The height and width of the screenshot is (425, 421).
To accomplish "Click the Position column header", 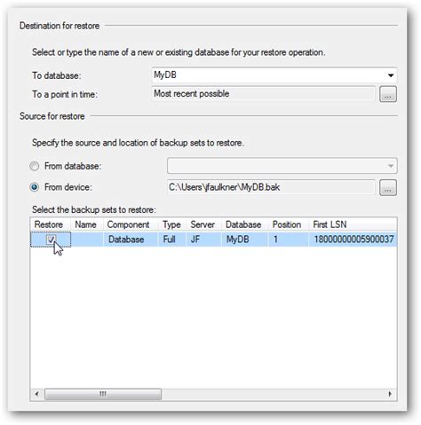I will coord(289,224).
